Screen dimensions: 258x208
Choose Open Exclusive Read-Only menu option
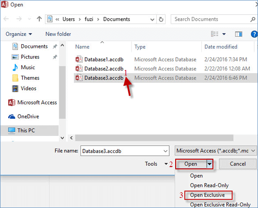(x=220, y=205)
